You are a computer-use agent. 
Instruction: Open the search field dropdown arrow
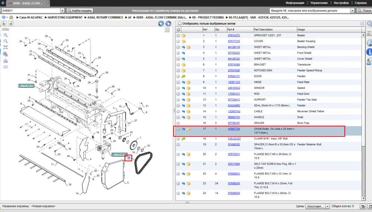tap(352, 11)
